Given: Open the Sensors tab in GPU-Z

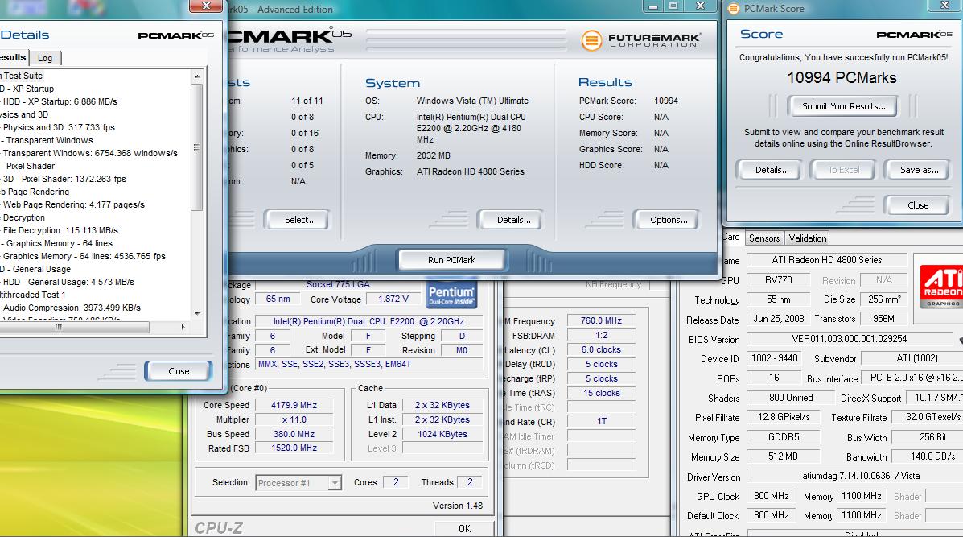Looking at the screenshot, I should pos(764,238).
